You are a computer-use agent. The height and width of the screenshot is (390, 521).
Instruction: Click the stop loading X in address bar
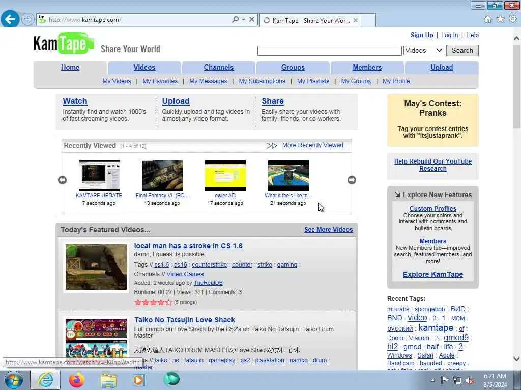click(252, 20)
